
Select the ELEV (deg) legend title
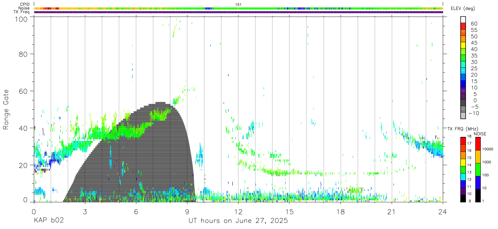pos(463,8)
